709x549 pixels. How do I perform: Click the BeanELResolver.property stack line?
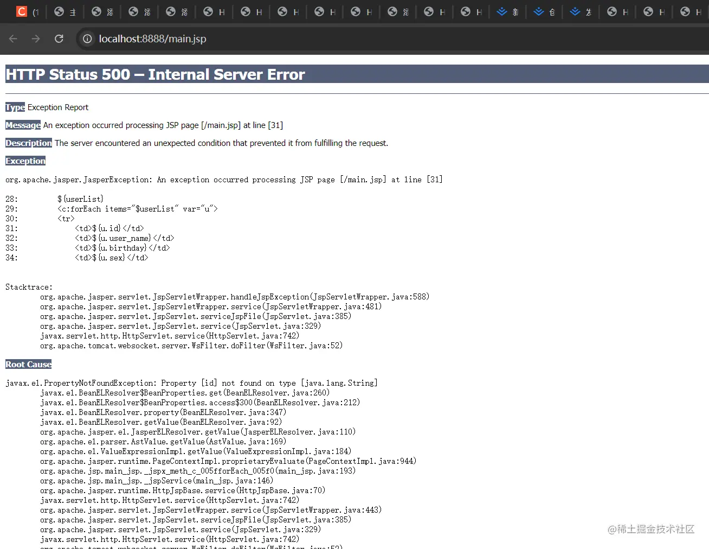[x=163, y=412]
